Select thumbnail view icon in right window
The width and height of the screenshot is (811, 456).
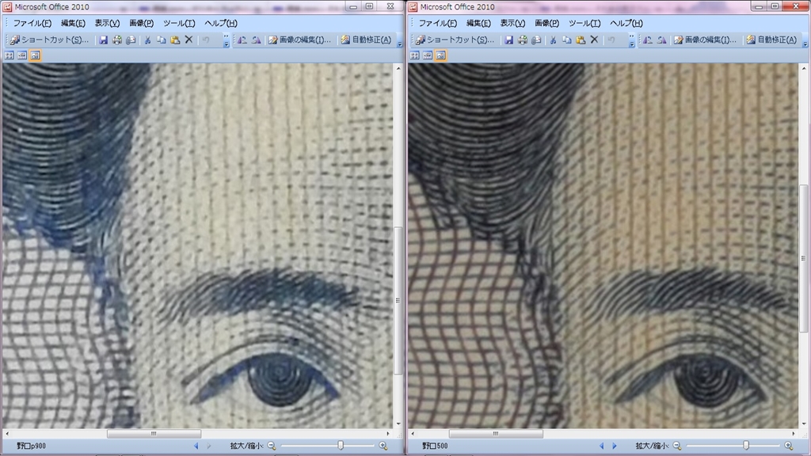click(x=414, y=55)
